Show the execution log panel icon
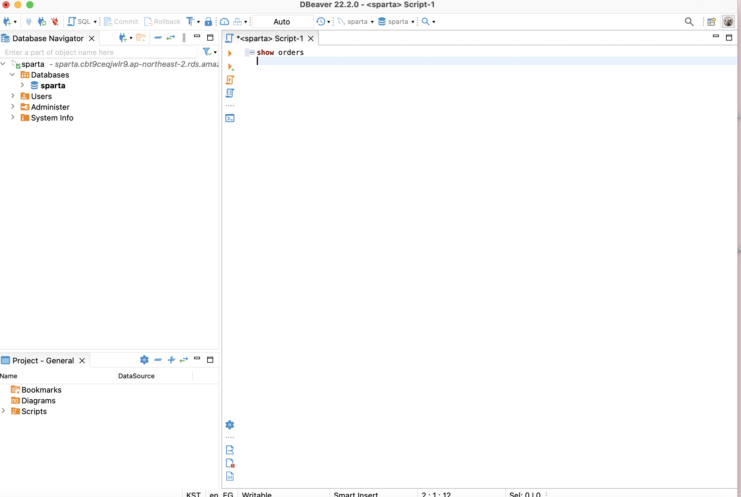 (230, 463)
